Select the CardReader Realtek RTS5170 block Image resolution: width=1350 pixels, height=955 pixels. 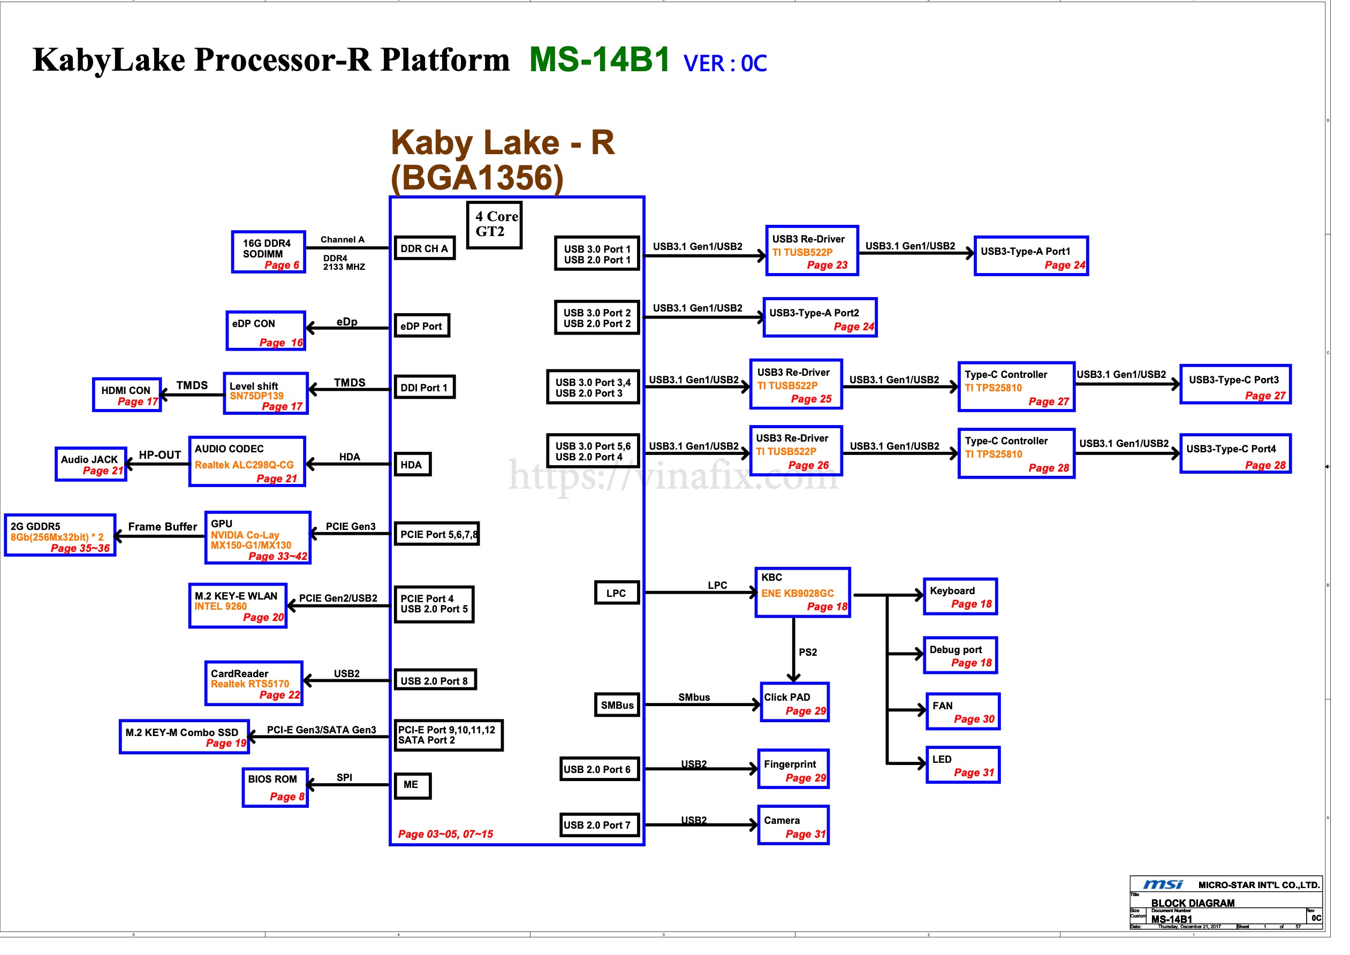coord(254,684)
